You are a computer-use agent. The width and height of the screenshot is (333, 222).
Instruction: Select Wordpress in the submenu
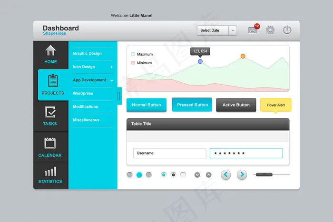pos(83,94)
